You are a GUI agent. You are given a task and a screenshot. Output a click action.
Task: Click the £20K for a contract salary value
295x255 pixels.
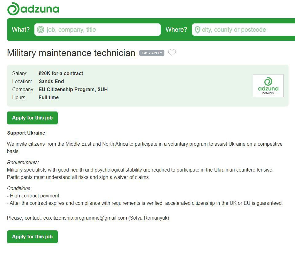(x=61, y=73)
